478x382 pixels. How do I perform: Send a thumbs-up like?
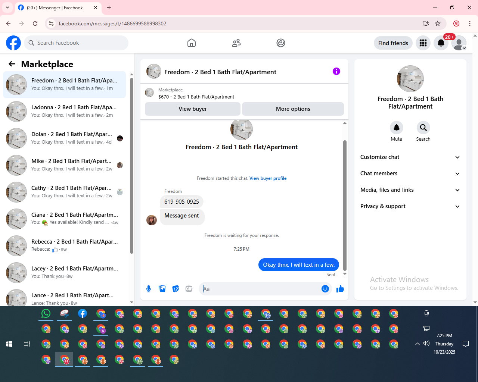(340, 289)
